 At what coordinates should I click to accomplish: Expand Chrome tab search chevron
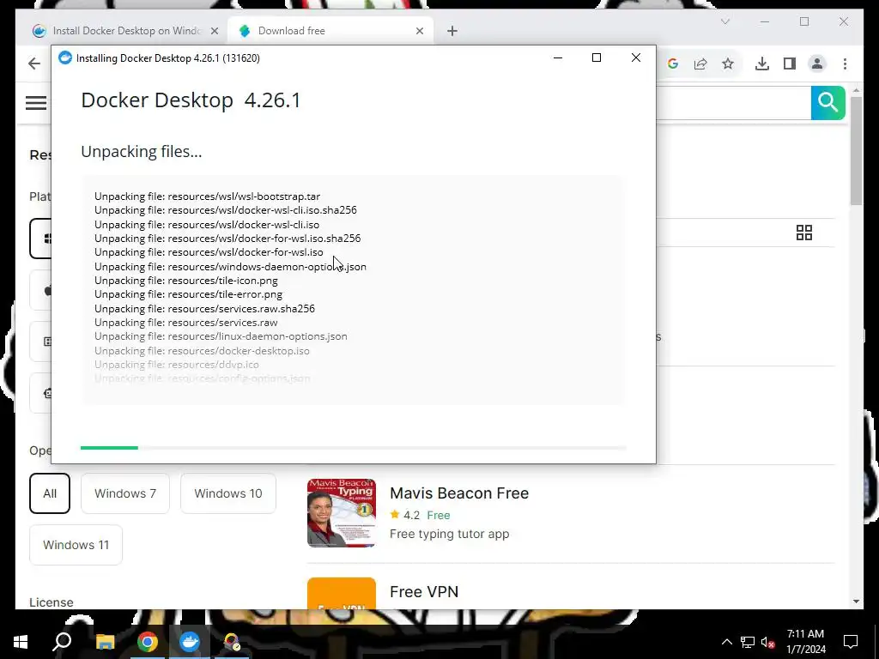click(x=724, y=21)
